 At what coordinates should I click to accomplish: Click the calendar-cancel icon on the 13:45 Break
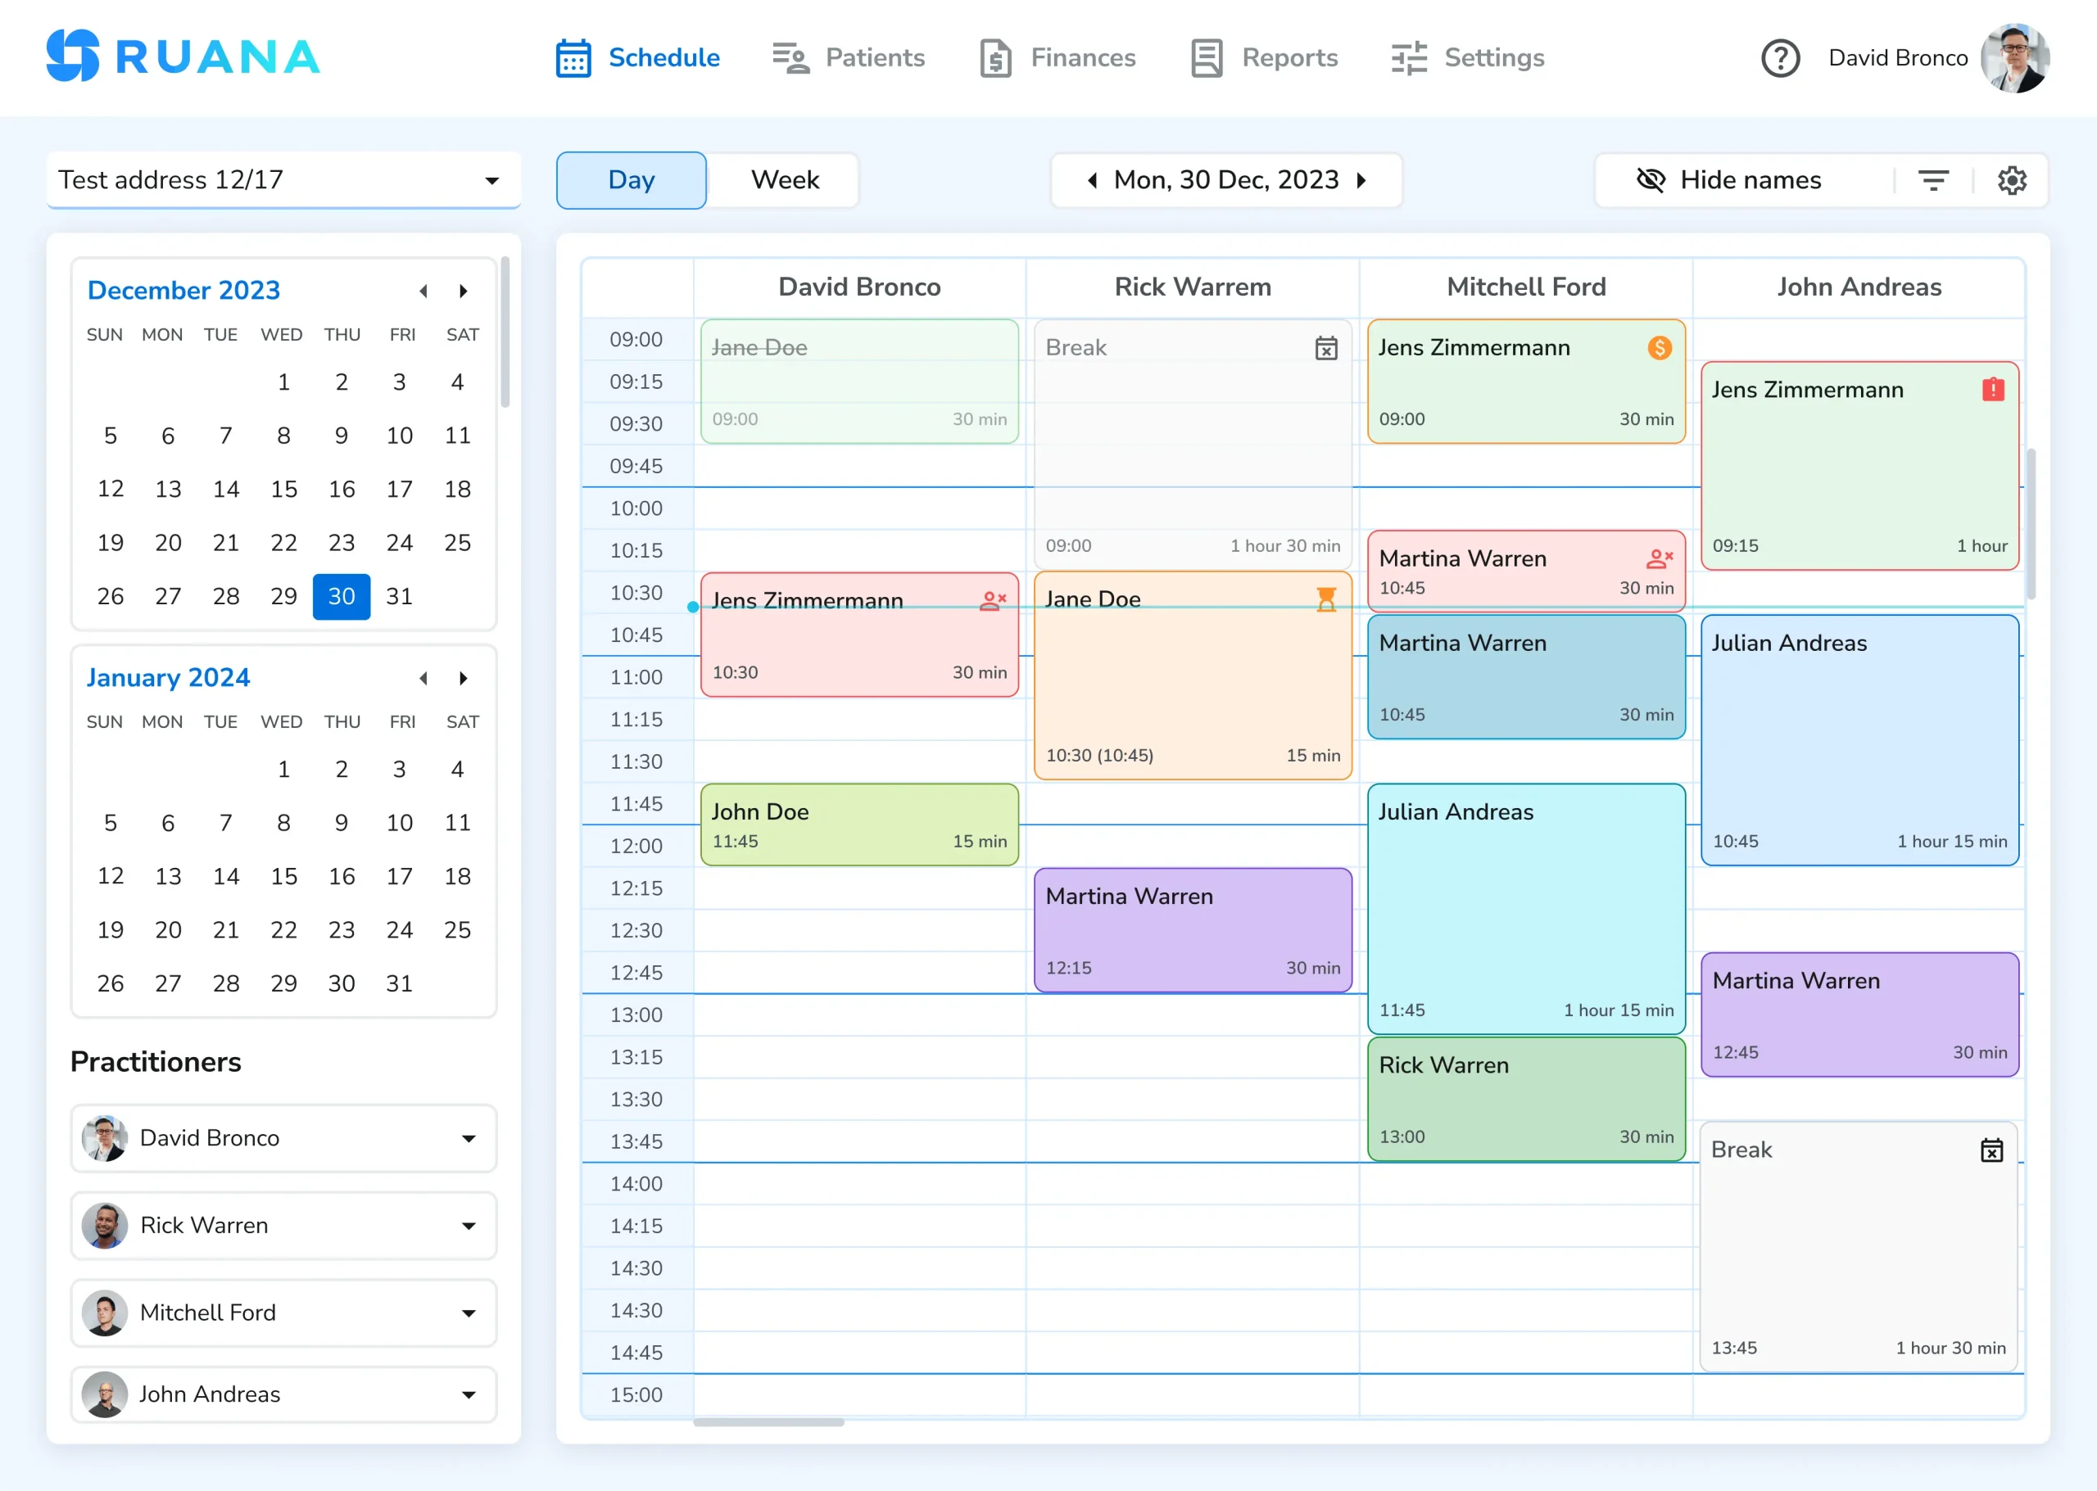click(1991, 1150)
